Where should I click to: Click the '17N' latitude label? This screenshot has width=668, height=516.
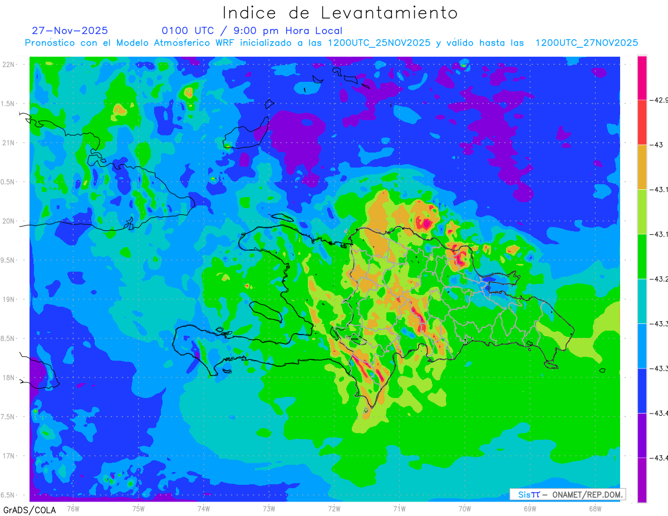point(8,456)
